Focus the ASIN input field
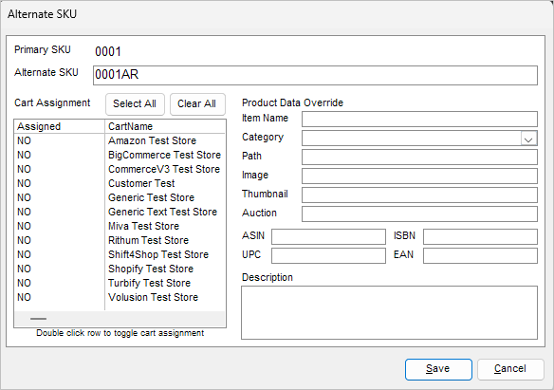This screenshot has height=390, width=554. pyautogui.click(x=328, y=236)
